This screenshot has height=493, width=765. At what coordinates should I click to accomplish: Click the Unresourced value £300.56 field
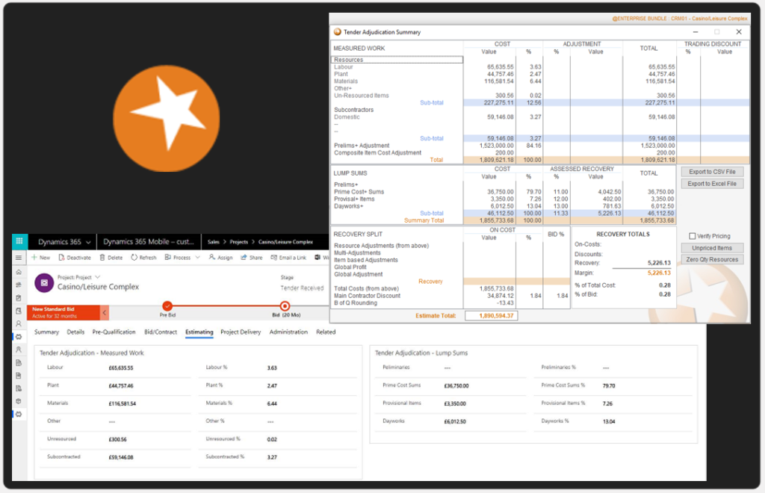[x=117, y=439]
